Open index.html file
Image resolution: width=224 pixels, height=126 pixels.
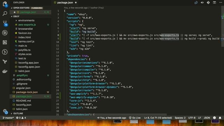(24, 37)
